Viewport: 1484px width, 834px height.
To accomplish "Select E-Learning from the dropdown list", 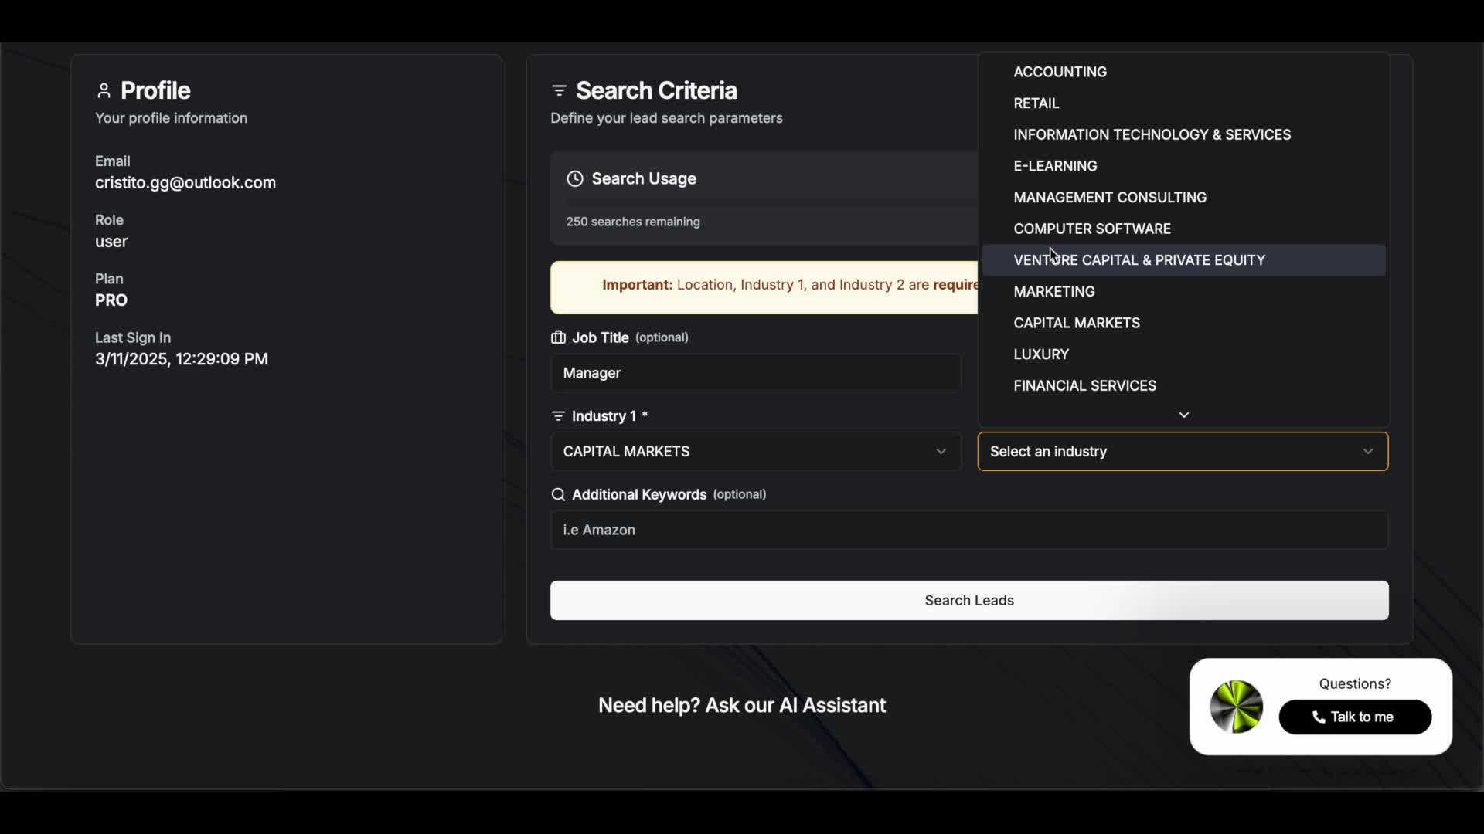I will [x=1055, y=166].
